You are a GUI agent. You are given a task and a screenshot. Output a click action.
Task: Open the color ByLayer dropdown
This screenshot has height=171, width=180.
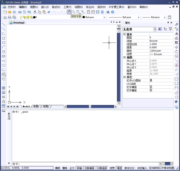pyautogui.click(x=104, y=17)
